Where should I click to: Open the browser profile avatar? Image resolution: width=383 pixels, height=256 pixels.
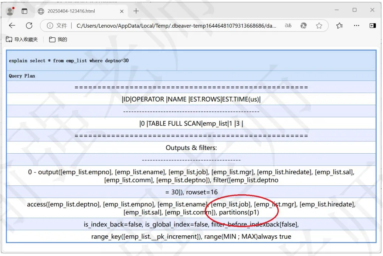click(x=10, y=11)
